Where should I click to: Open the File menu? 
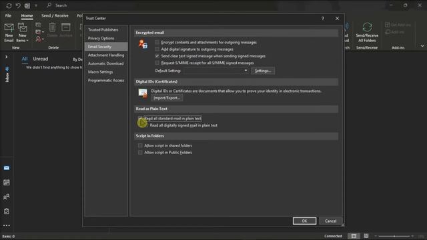pos(8,15)
